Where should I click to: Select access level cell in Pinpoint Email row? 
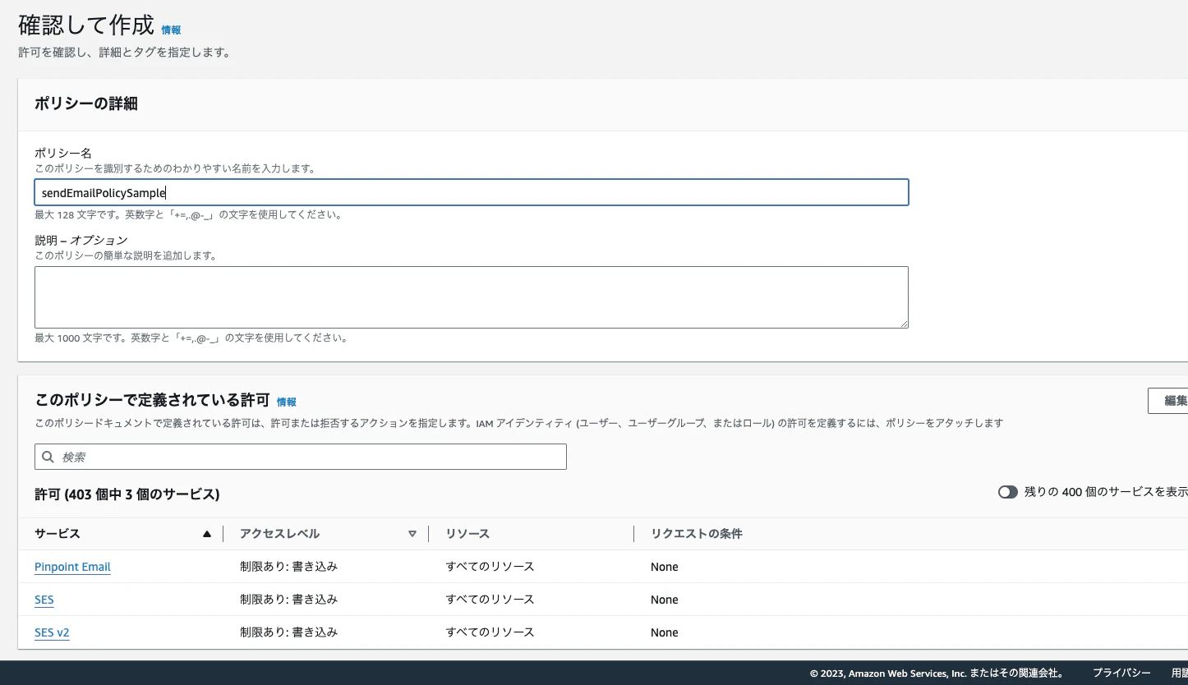click(x=288, y=567)
